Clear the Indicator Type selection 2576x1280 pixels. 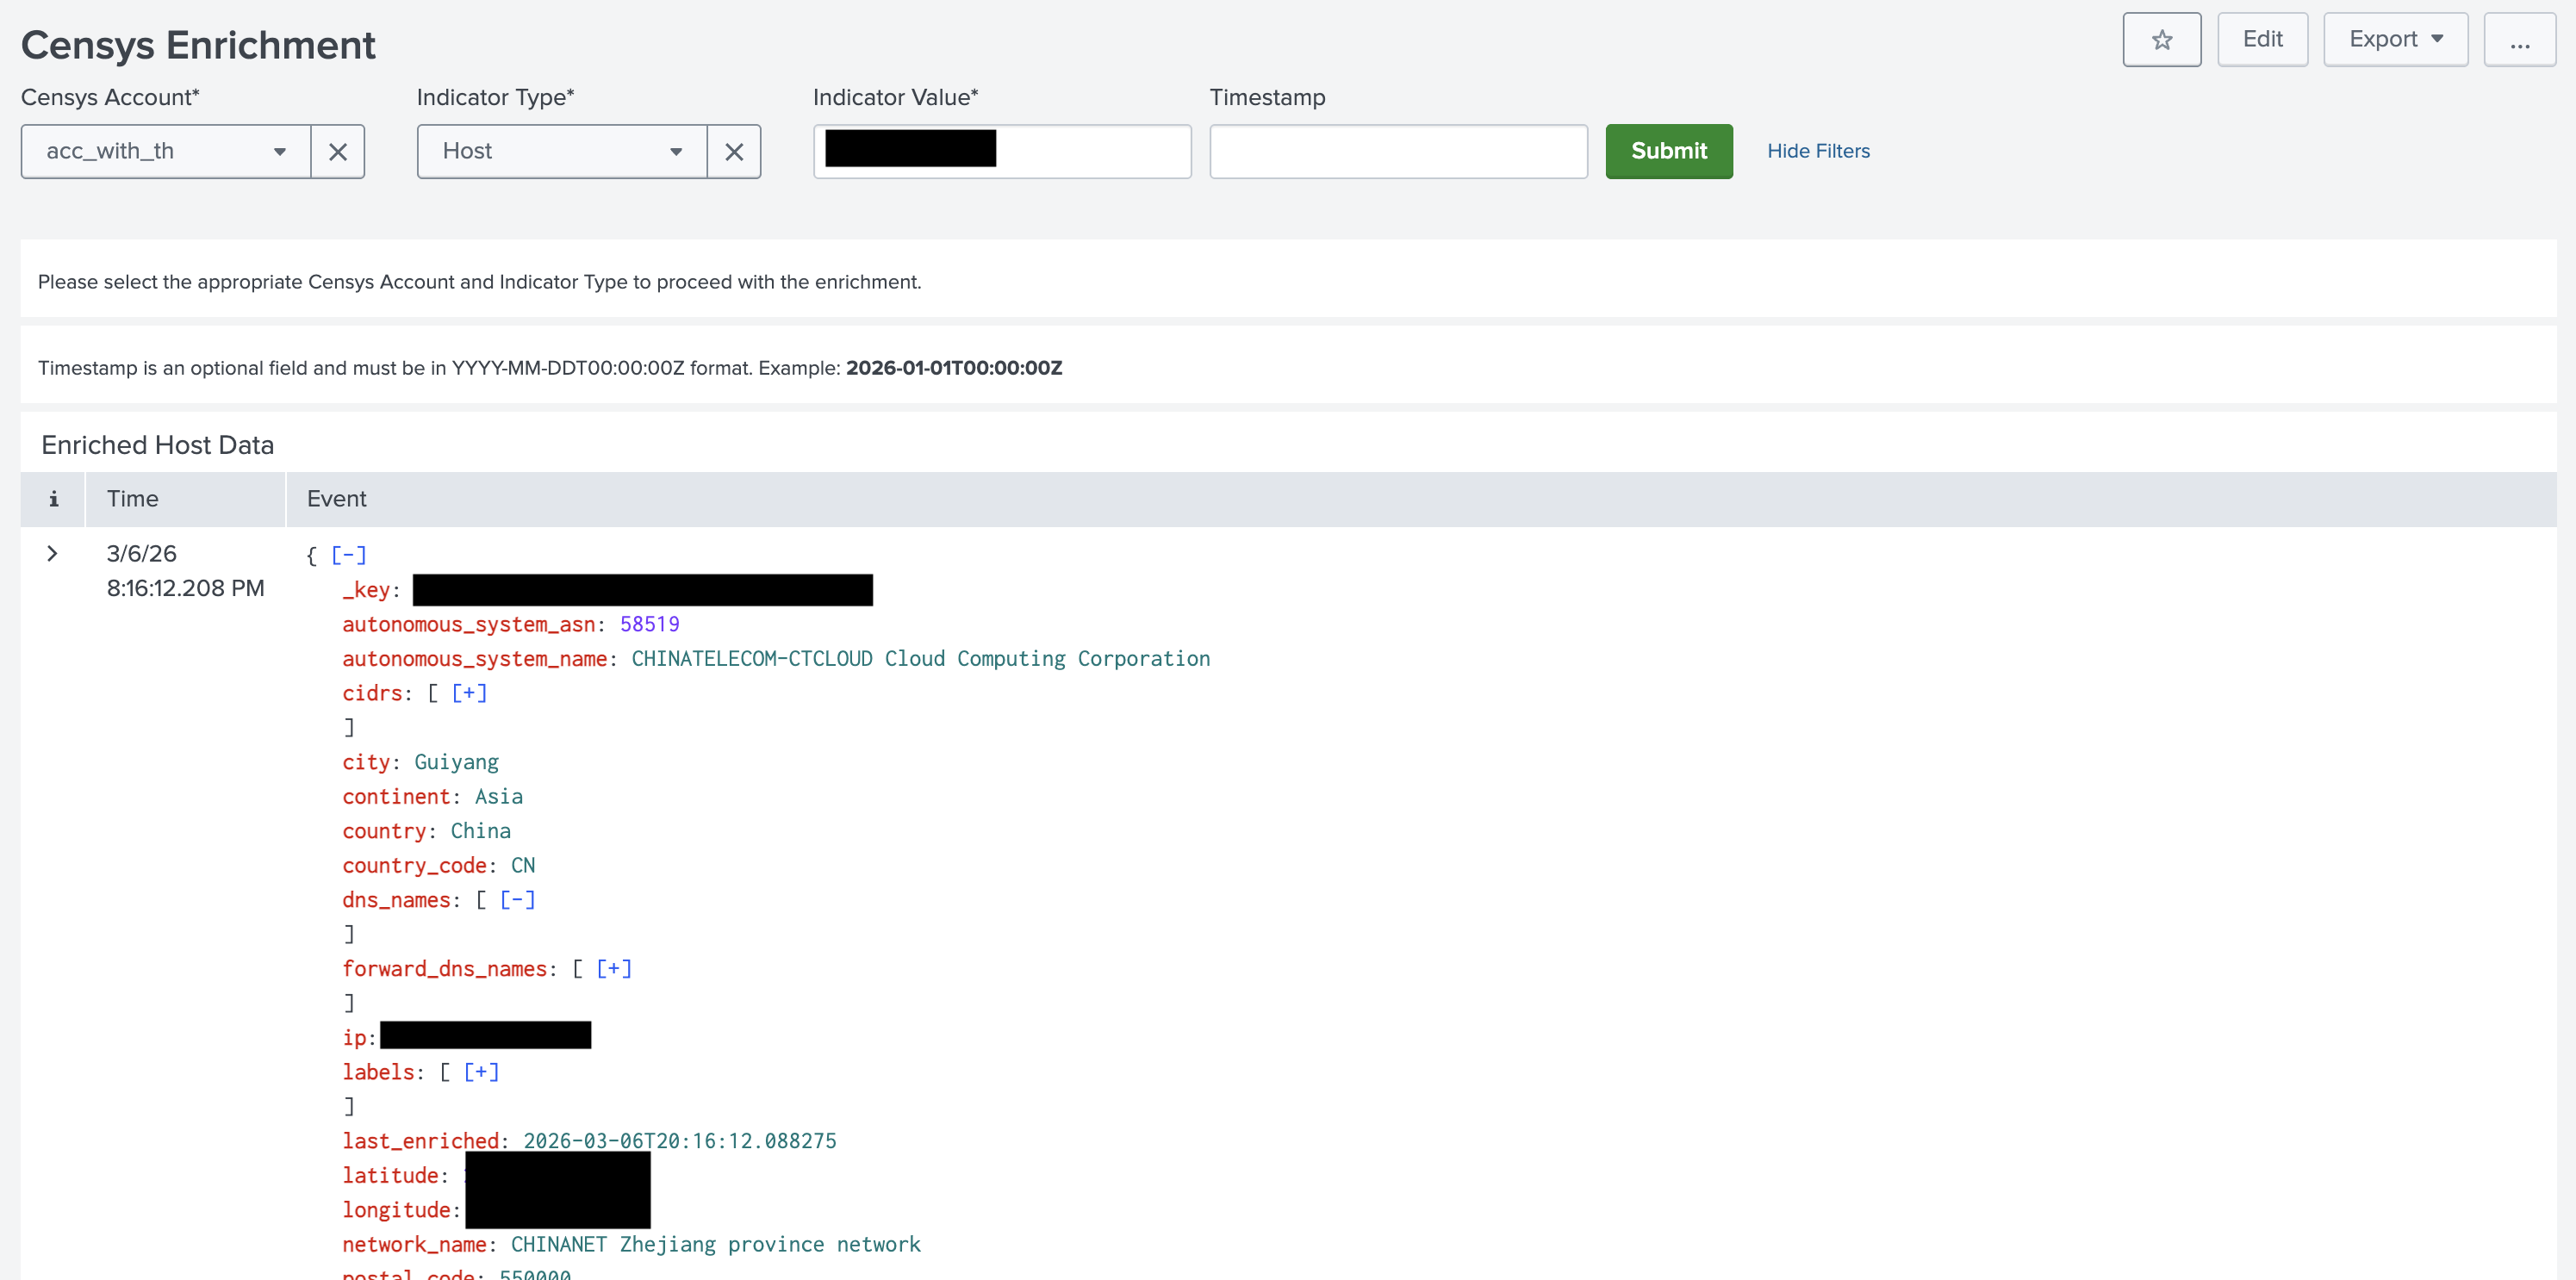[x=734, y=152]
